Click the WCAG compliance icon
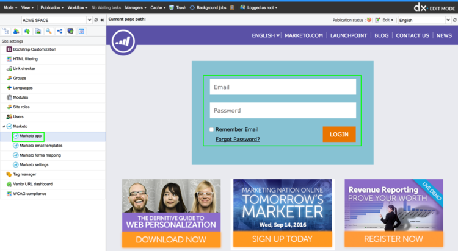458x251 pixels. [9, 194]
